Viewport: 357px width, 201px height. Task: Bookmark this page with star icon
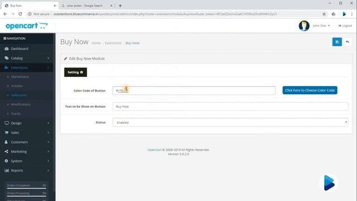(x=324, y=14)
